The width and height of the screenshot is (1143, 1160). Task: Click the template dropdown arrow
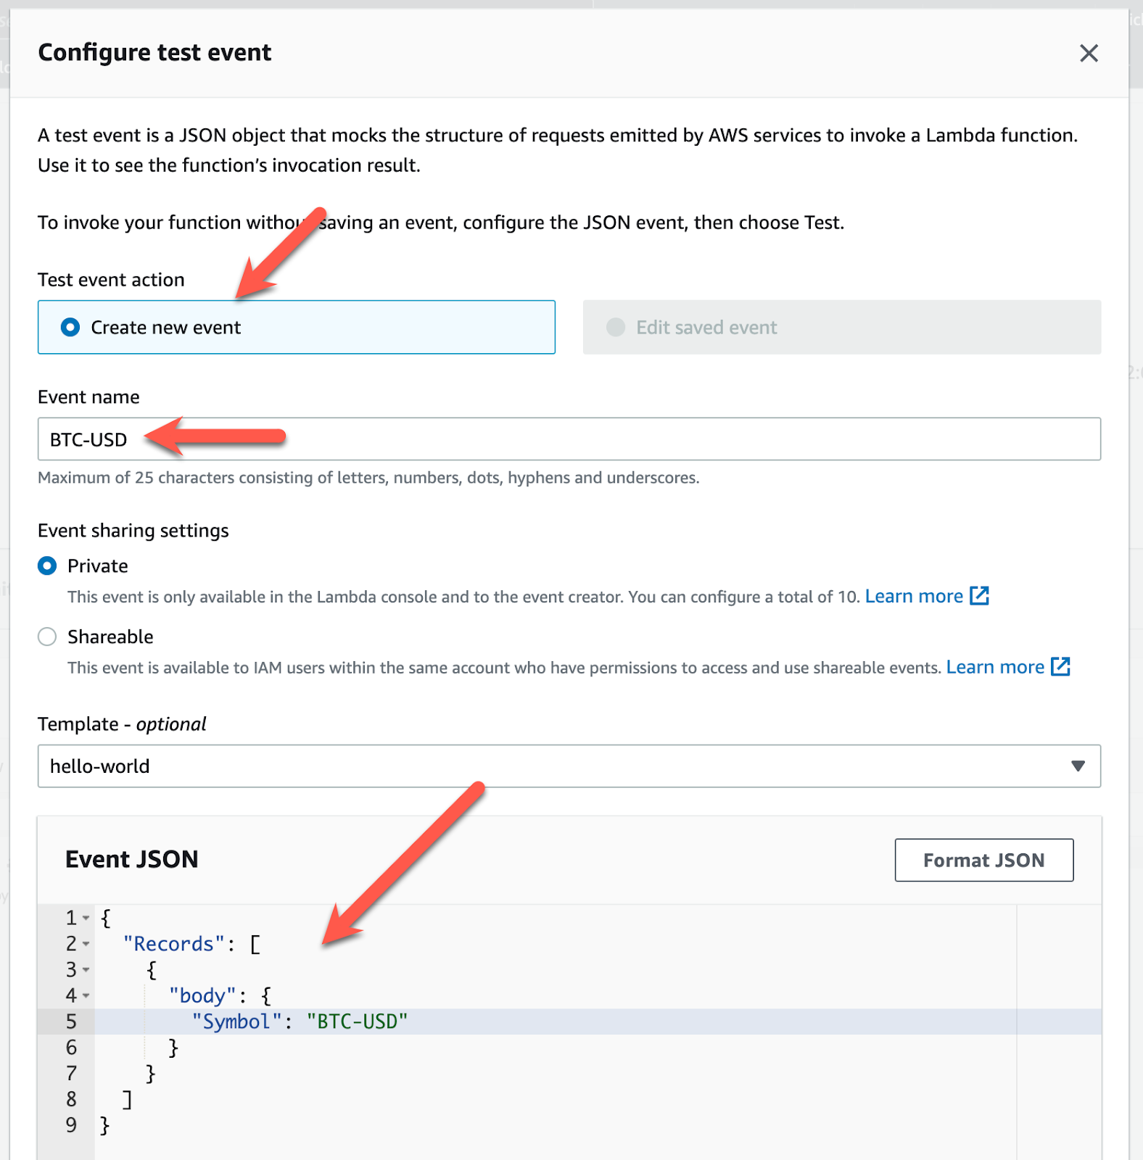1078,766
